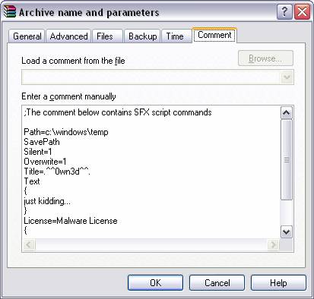Click the line 'Path=c:\windows\temp'
The image size is (314, 299).
coord(66,132)
